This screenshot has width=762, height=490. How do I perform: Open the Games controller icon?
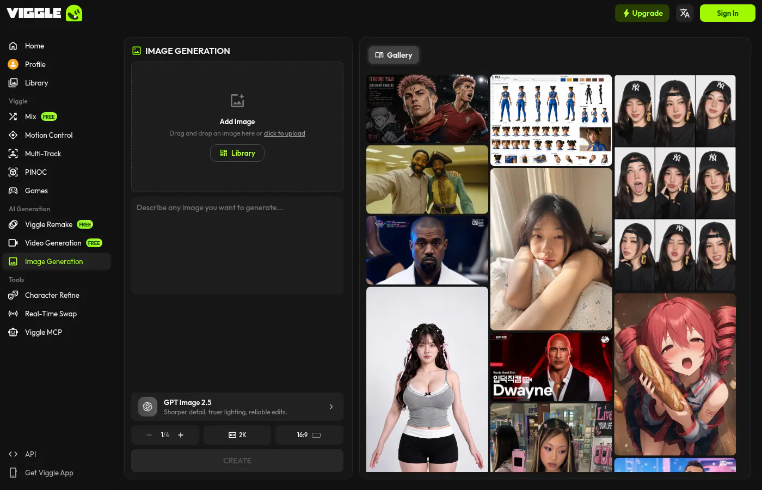[13, 191]
